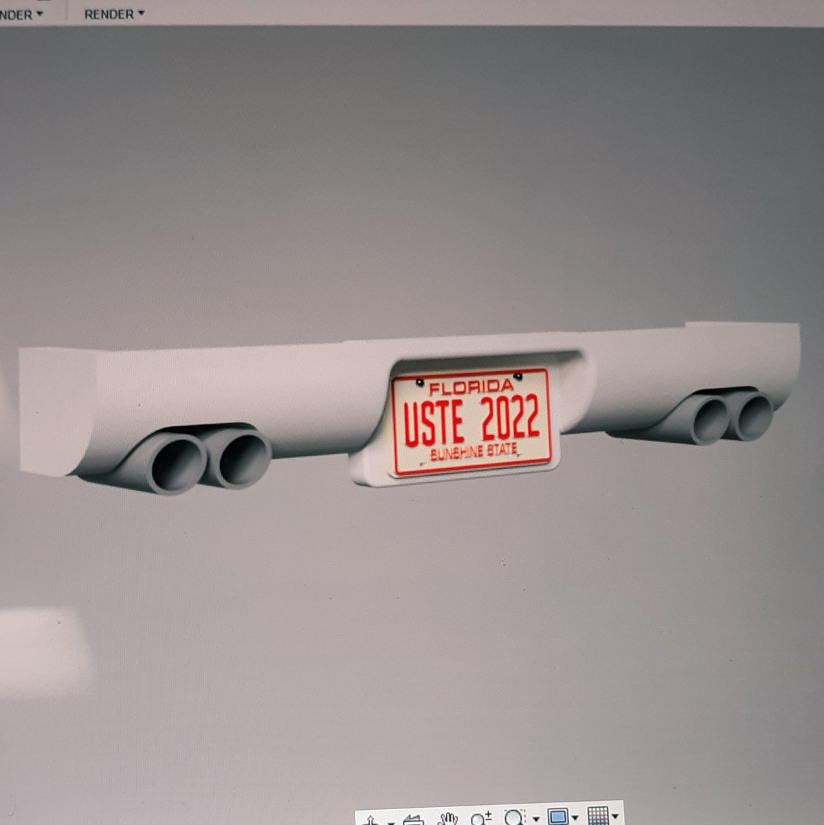The height and width of the screenshot is (825, 824).
Task: Select the Orbit navigation tool
Action: [371, 820]
